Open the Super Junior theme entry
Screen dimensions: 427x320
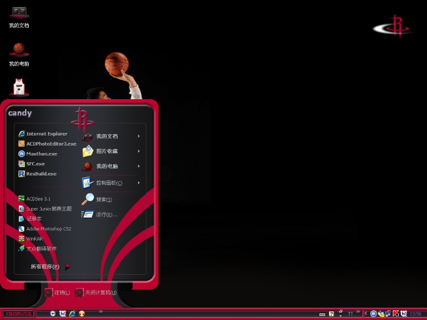pyautogui.click(x=45, y=209)
